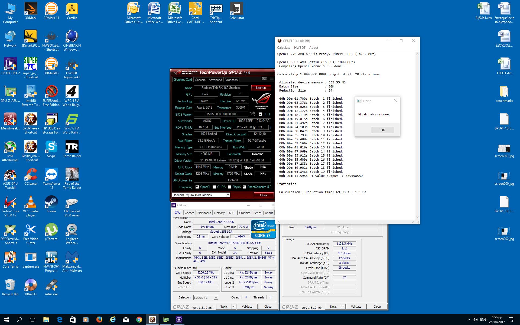Click CPU-Z taskbar icon
This screenshot has height=325, width=520.
(179, 320)
